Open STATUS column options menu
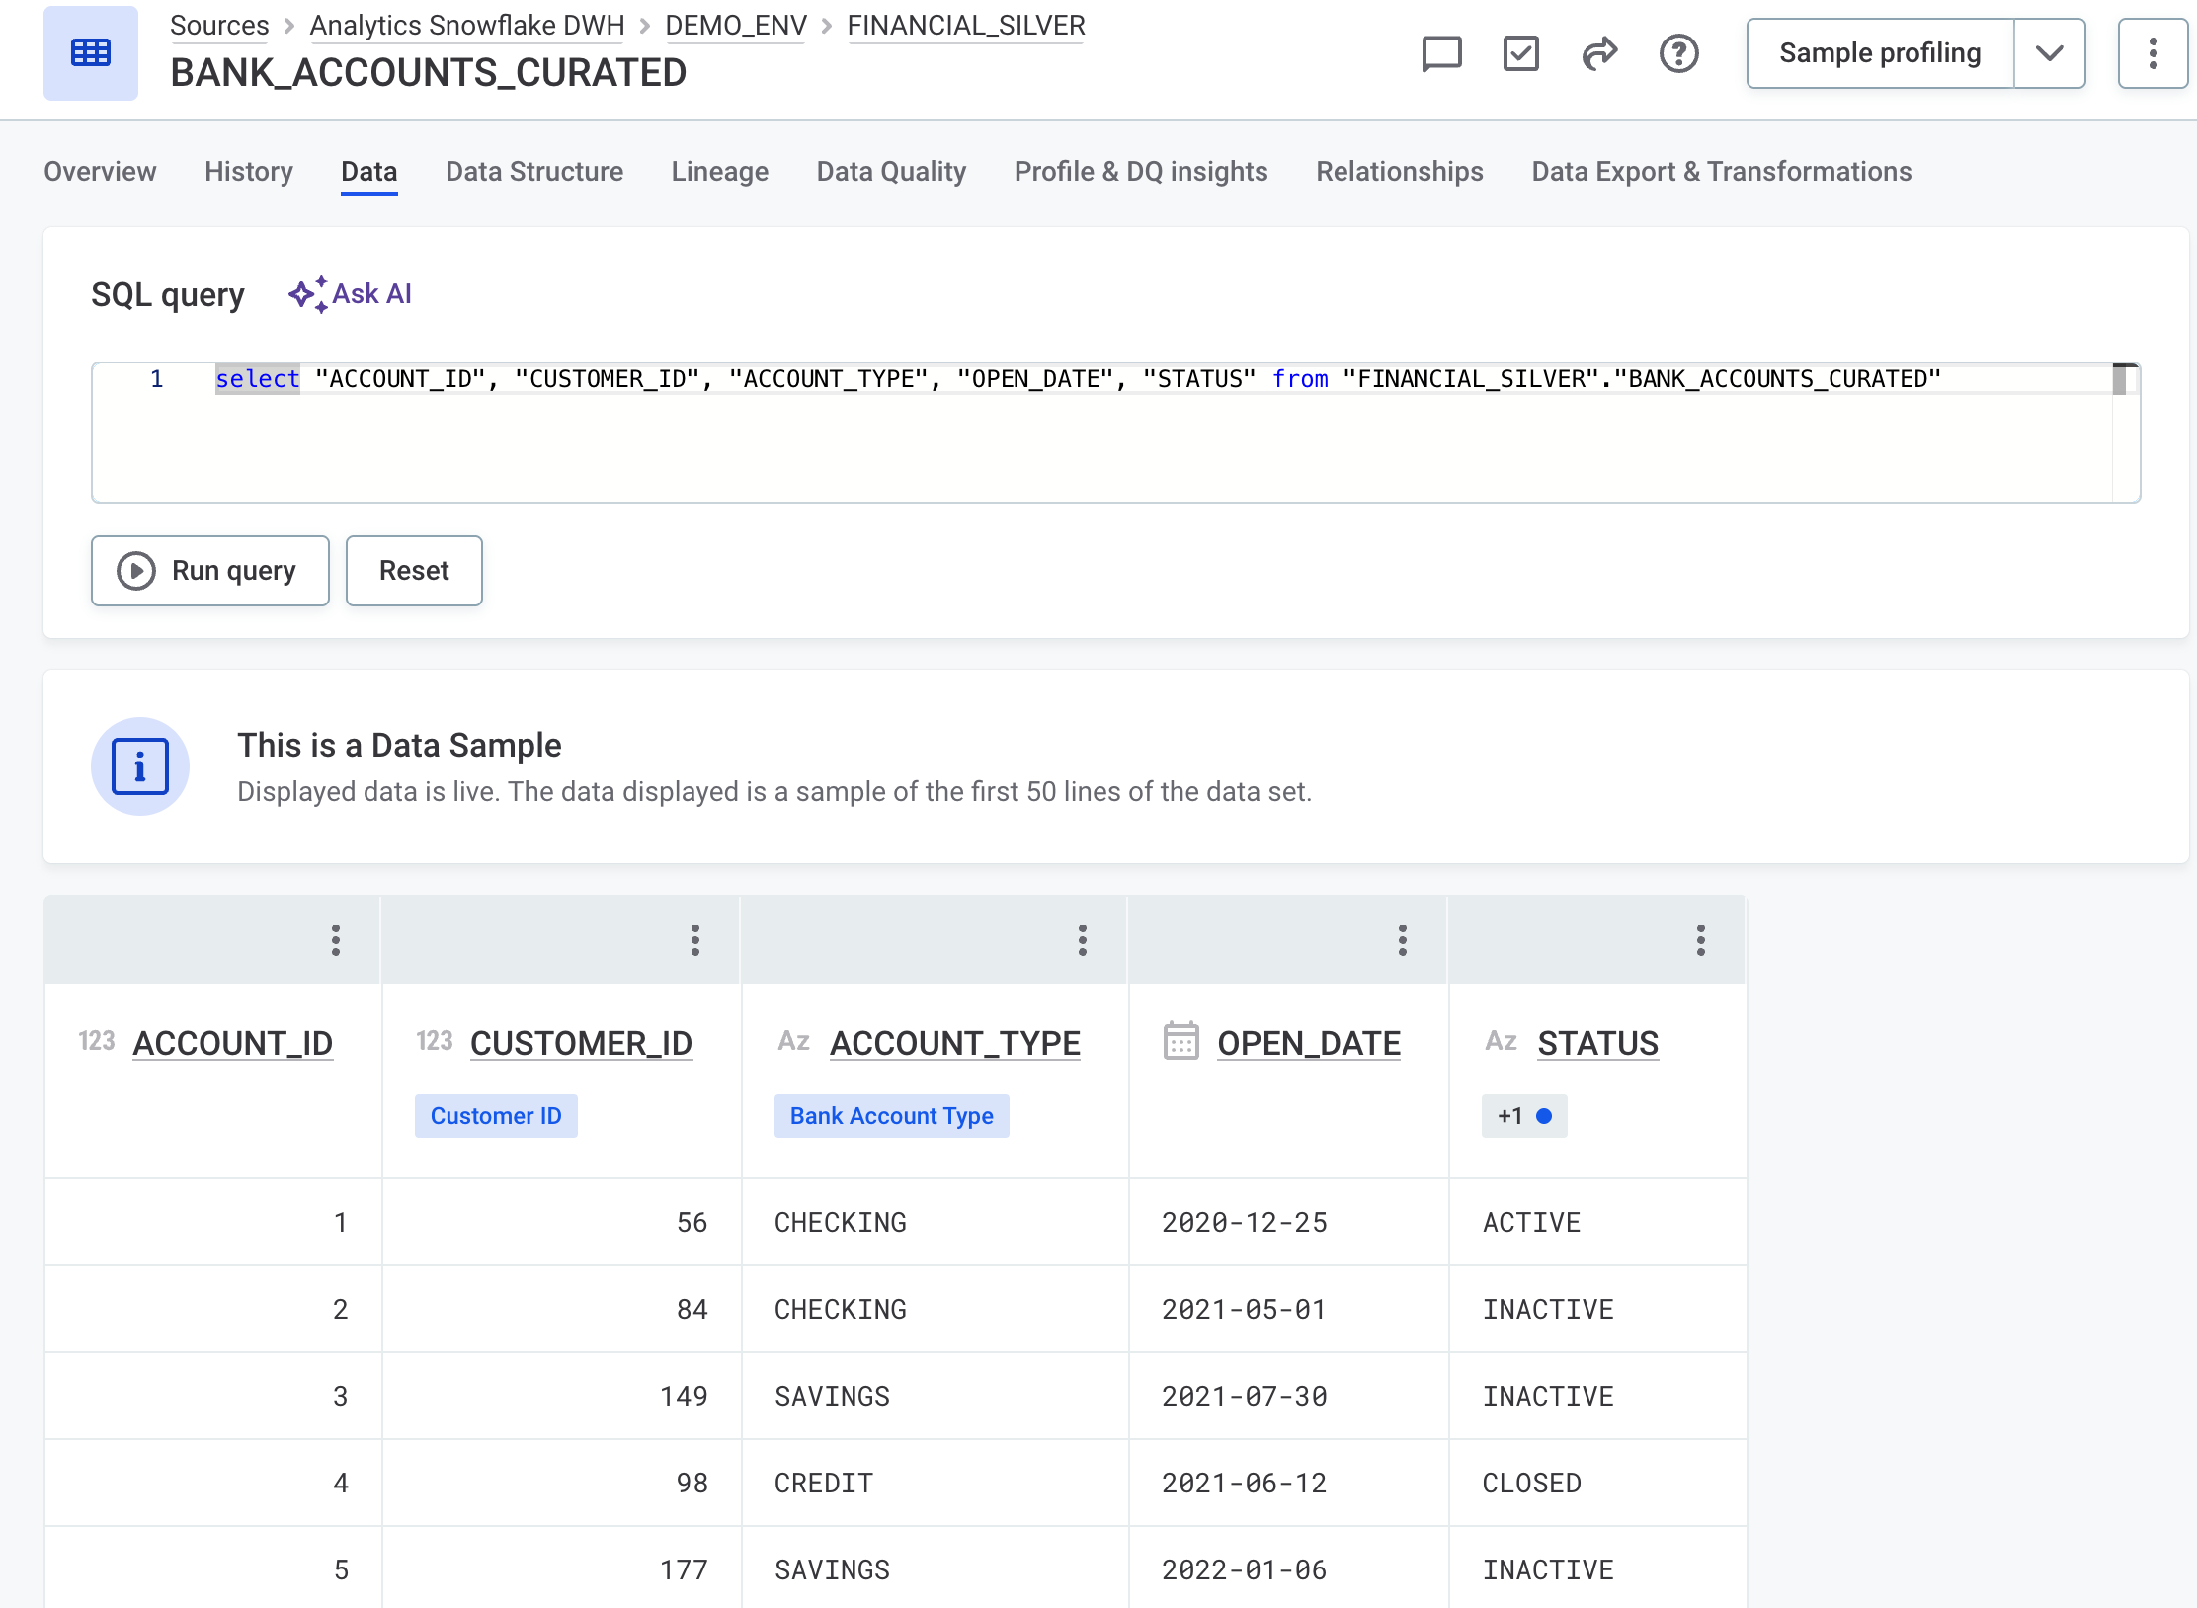This screenshot has height=1608, width=2197. click(x=1701, y=940)
